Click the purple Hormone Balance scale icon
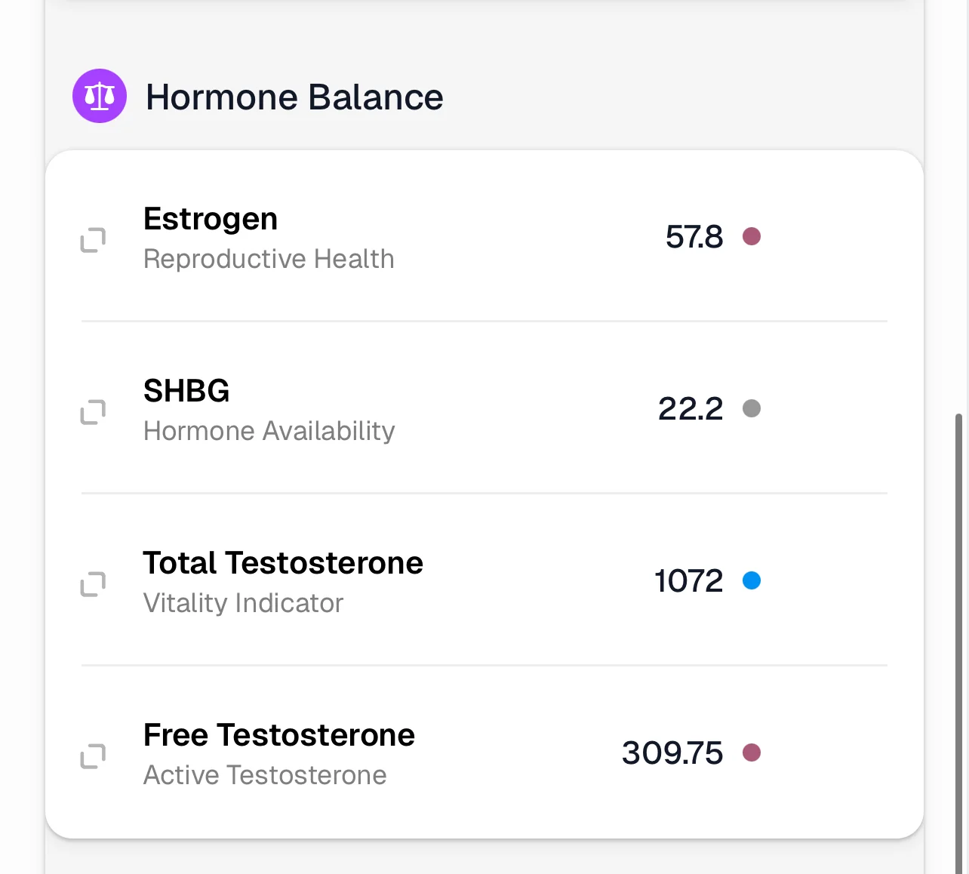Viewport: 969px width, 874px height. [x=100, y=96]
